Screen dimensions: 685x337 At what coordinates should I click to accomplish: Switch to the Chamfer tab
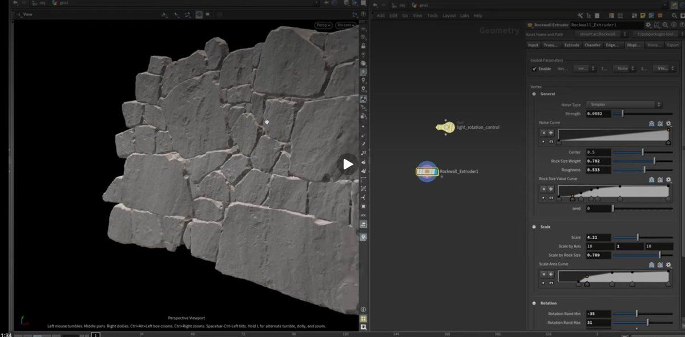(592, 45)
